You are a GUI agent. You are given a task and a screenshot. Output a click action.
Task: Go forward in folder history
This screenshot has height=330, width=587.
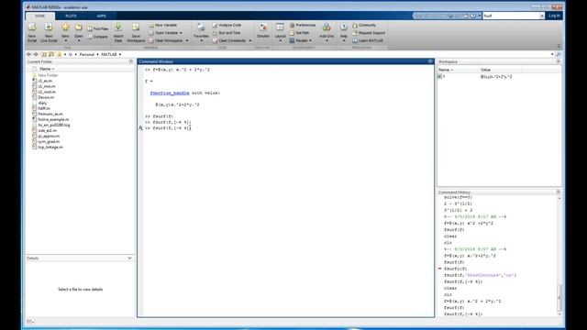click(x=36, y=54)
